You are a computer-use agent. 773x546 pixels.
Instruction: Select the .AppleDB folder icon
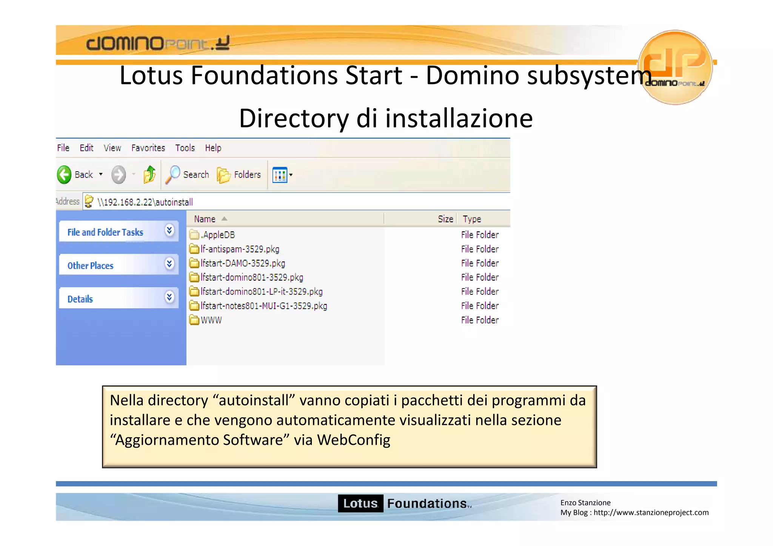194,235
